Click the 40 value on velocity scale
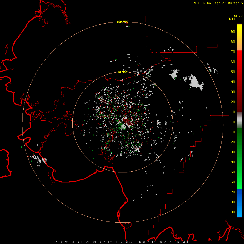Viewport: 244px width, 244px height. 233,82
